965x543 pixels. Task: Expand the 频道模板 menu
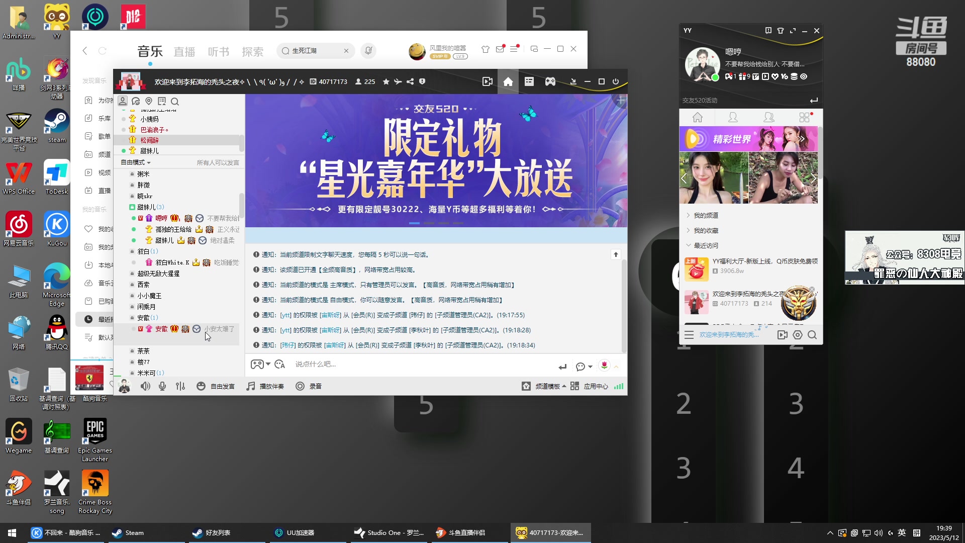coord(547,386)
